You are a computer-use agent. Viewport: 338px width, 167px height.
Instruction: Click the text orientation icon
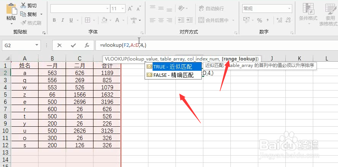pyautogui.click(x=181, y=9)
